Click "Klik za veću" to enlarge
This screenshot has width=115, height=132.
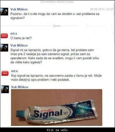[57, 130]
